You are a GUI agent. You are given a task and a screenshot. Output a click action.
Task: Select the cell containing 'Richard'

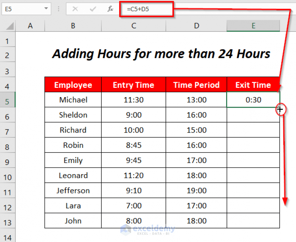[73, 130]
